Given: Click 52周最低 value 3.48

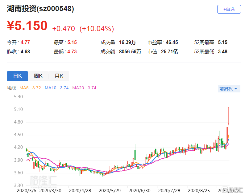Looking at the screenshot, I should coord(223,51).
